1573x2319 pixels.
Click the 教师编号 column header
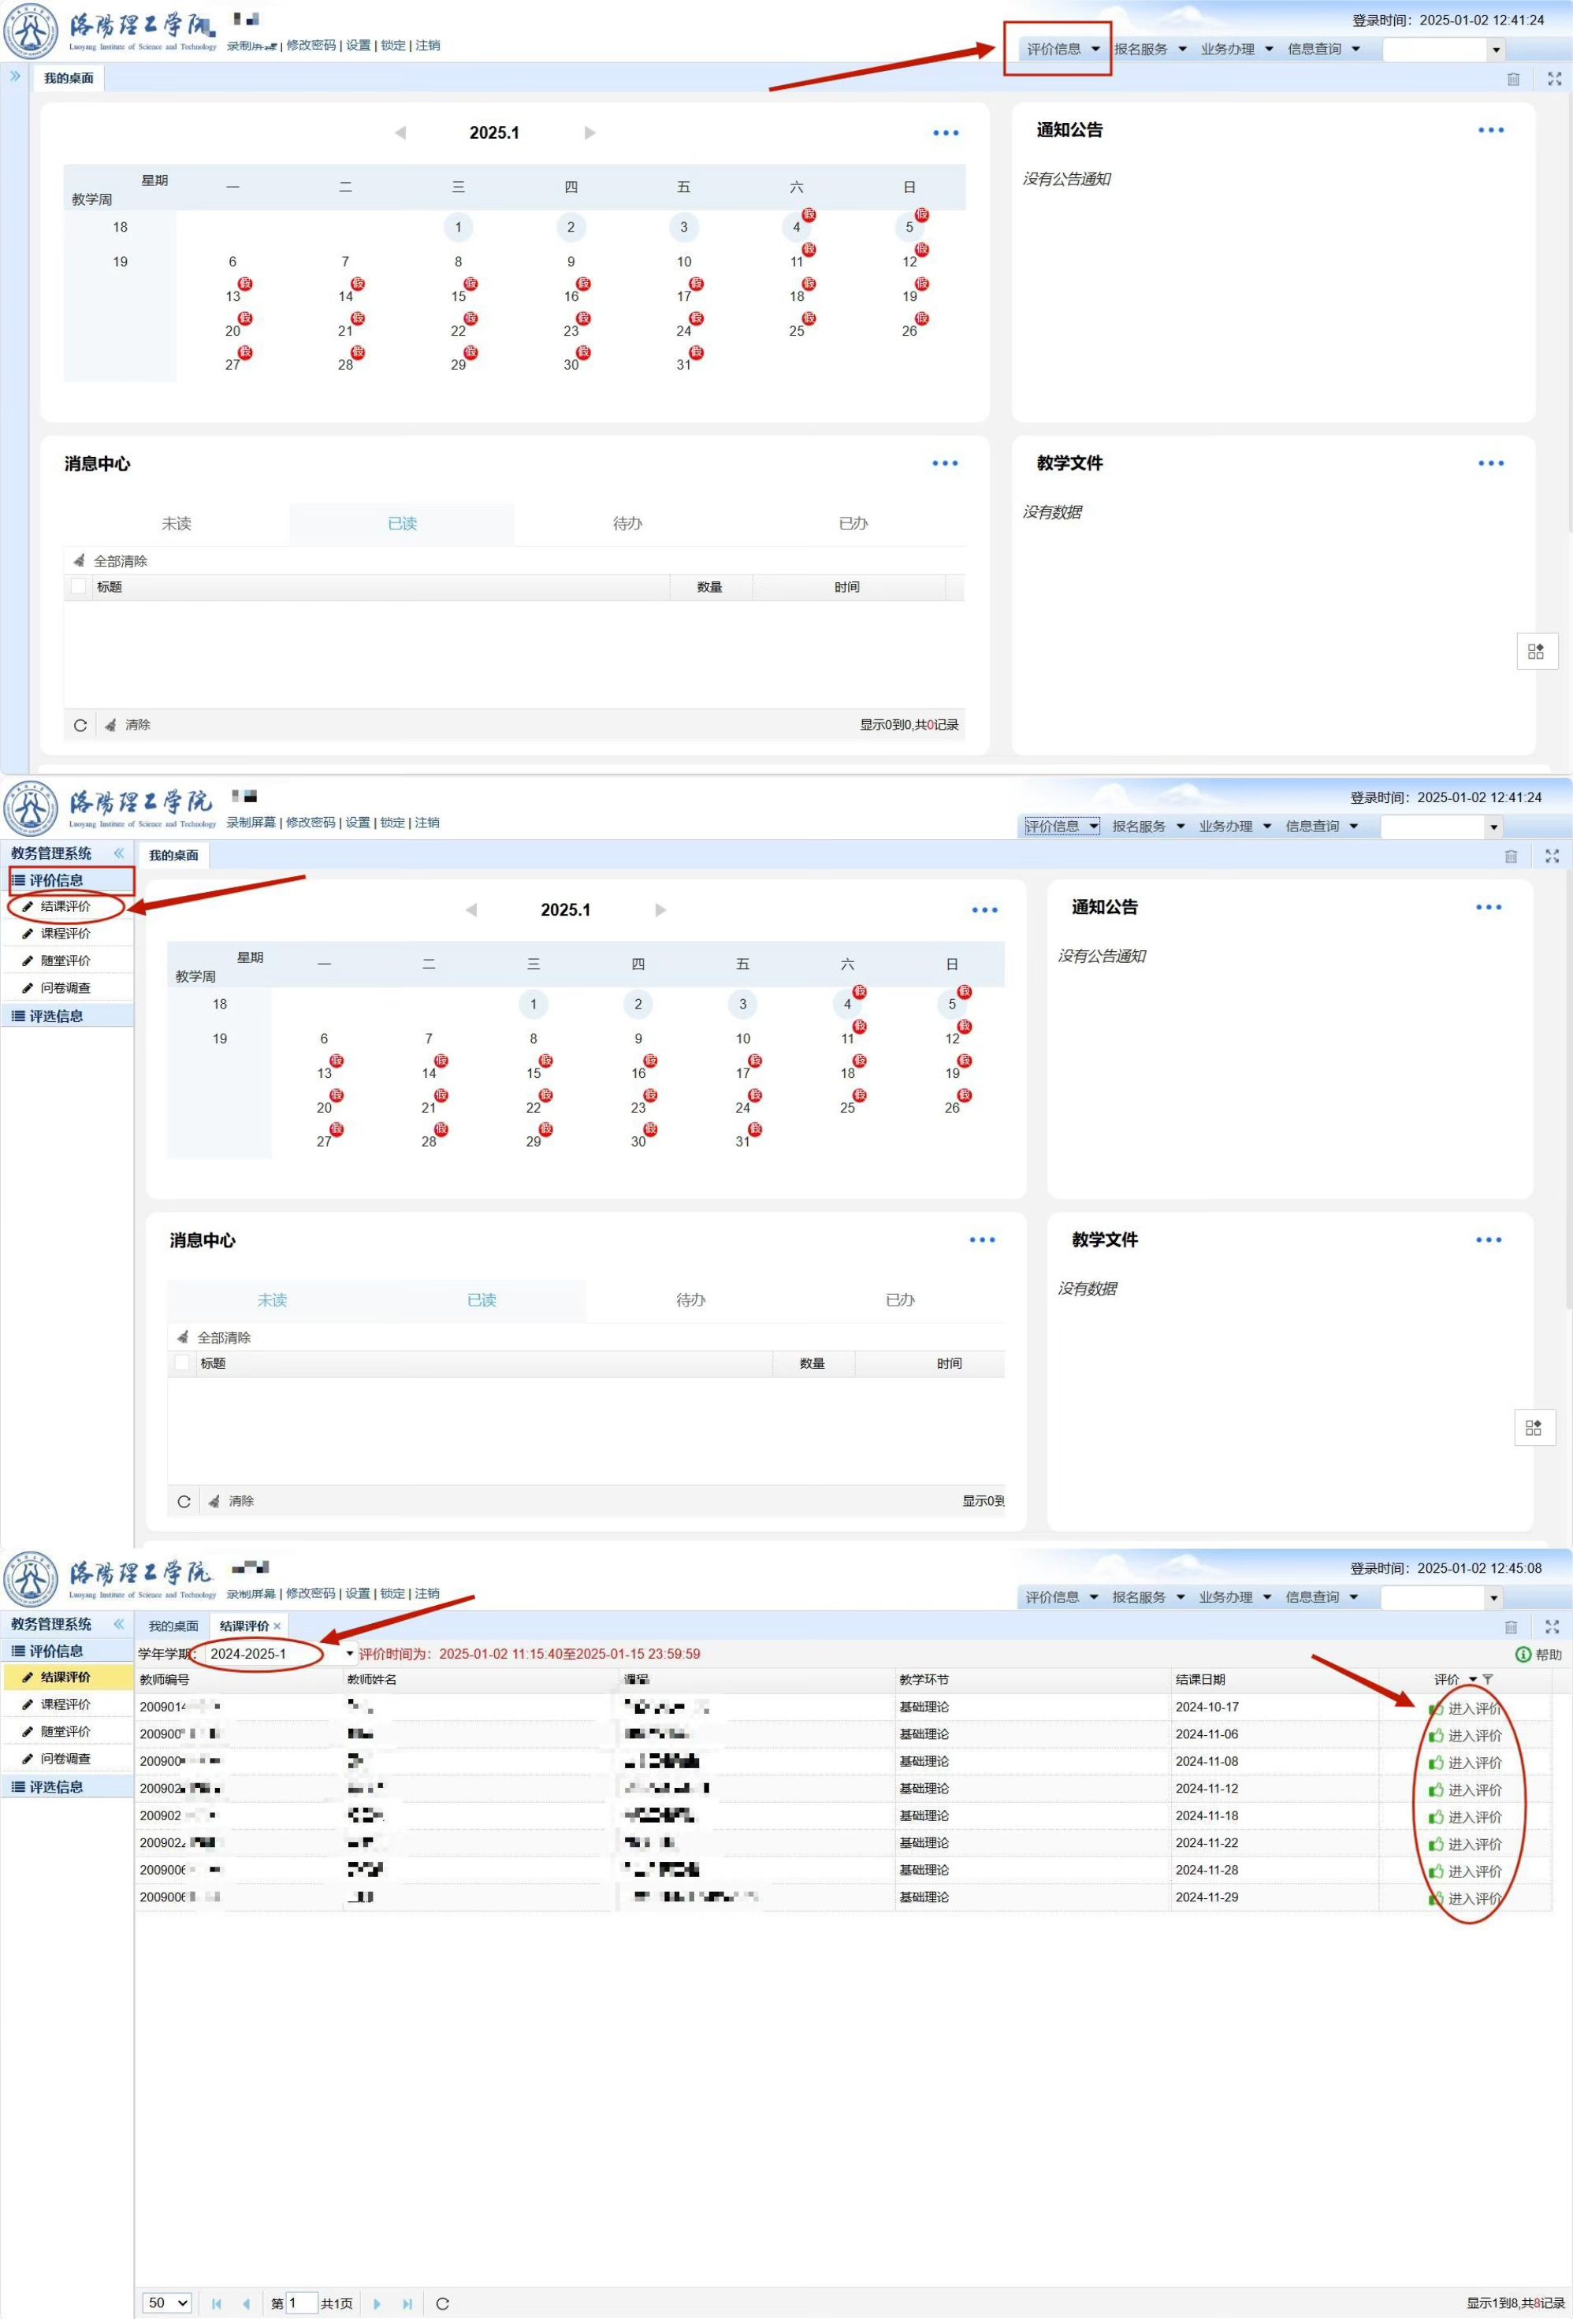pyautogui.click(x=165, y=1679)
